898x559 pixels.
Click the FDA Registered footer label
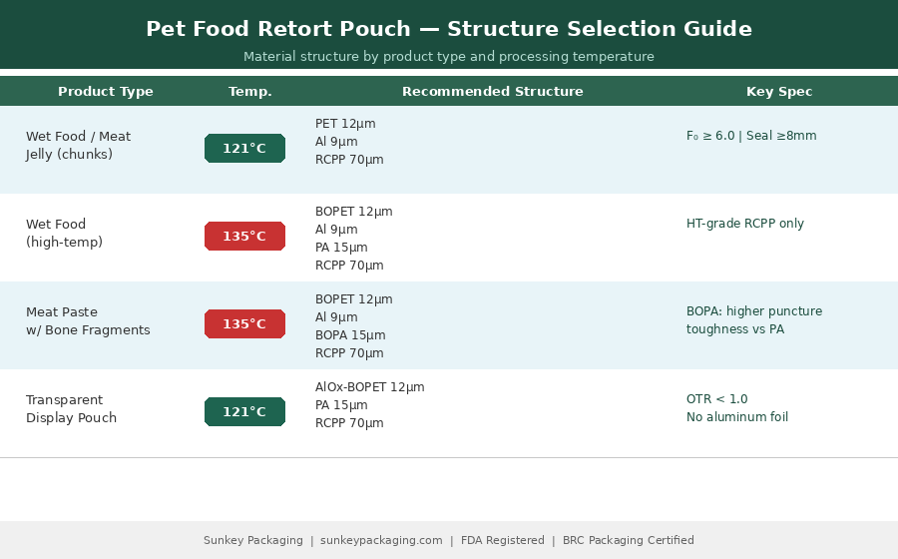[503, 541]
